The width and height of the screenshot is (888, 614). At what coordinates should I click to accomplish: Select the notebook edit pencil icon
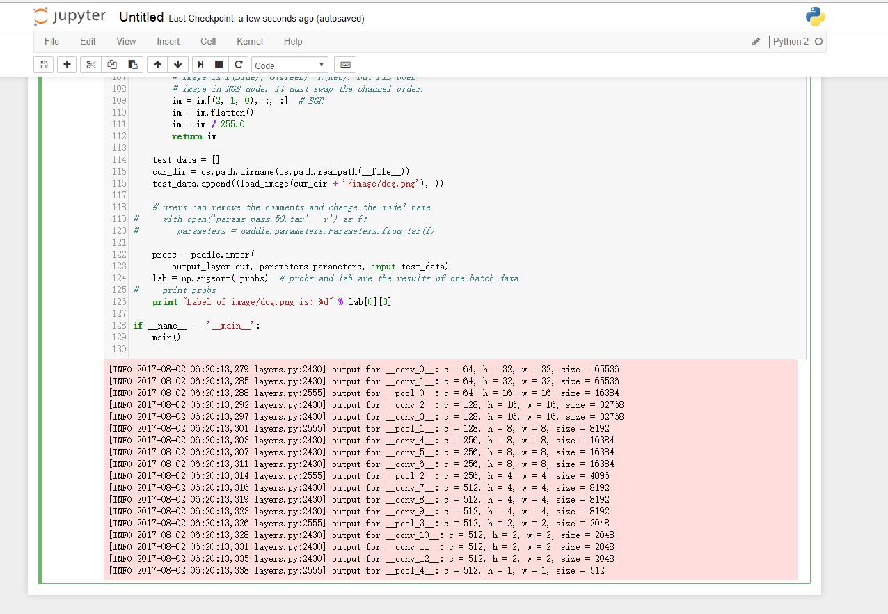[x=756, y=42]
